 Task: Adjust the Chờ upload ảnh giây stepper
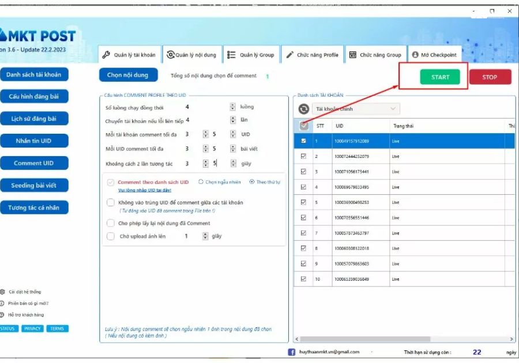click(205, 236)
